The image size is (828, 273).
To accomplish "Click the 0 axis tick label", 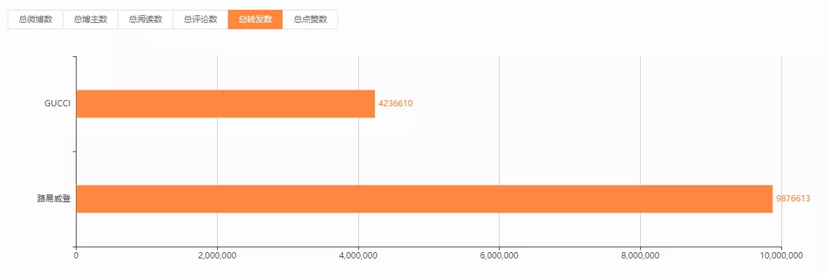I will click(77, 256).
